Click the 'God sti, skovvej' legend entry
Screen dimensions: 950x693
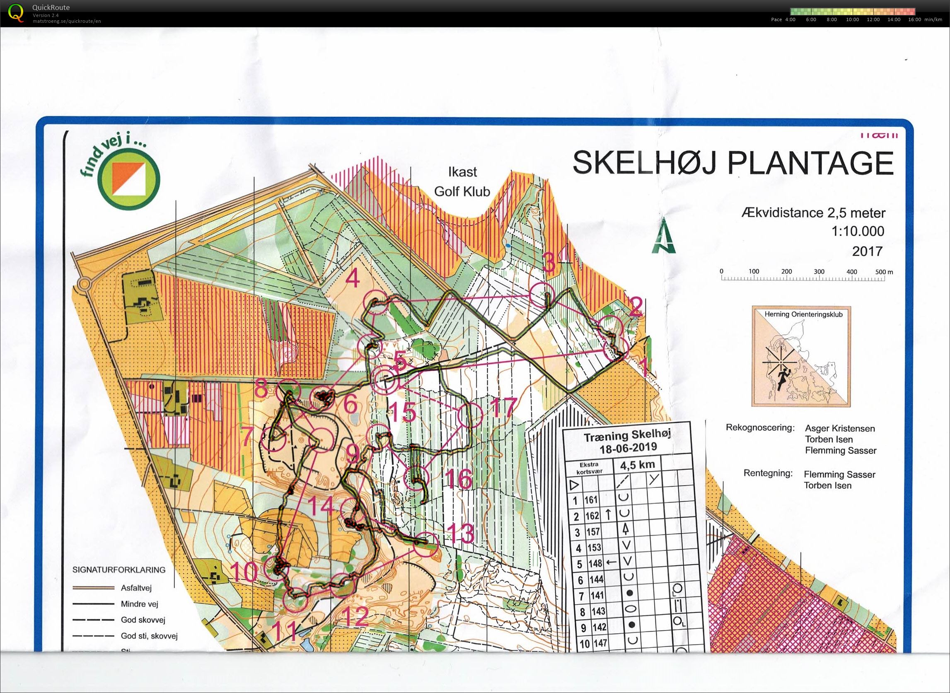pos(150,636)
